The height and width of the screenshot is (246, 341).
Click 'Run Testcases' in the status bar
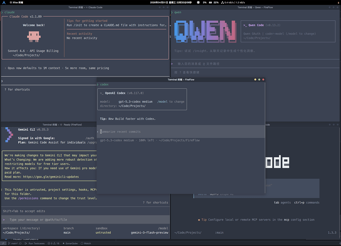tap(35, 243)
